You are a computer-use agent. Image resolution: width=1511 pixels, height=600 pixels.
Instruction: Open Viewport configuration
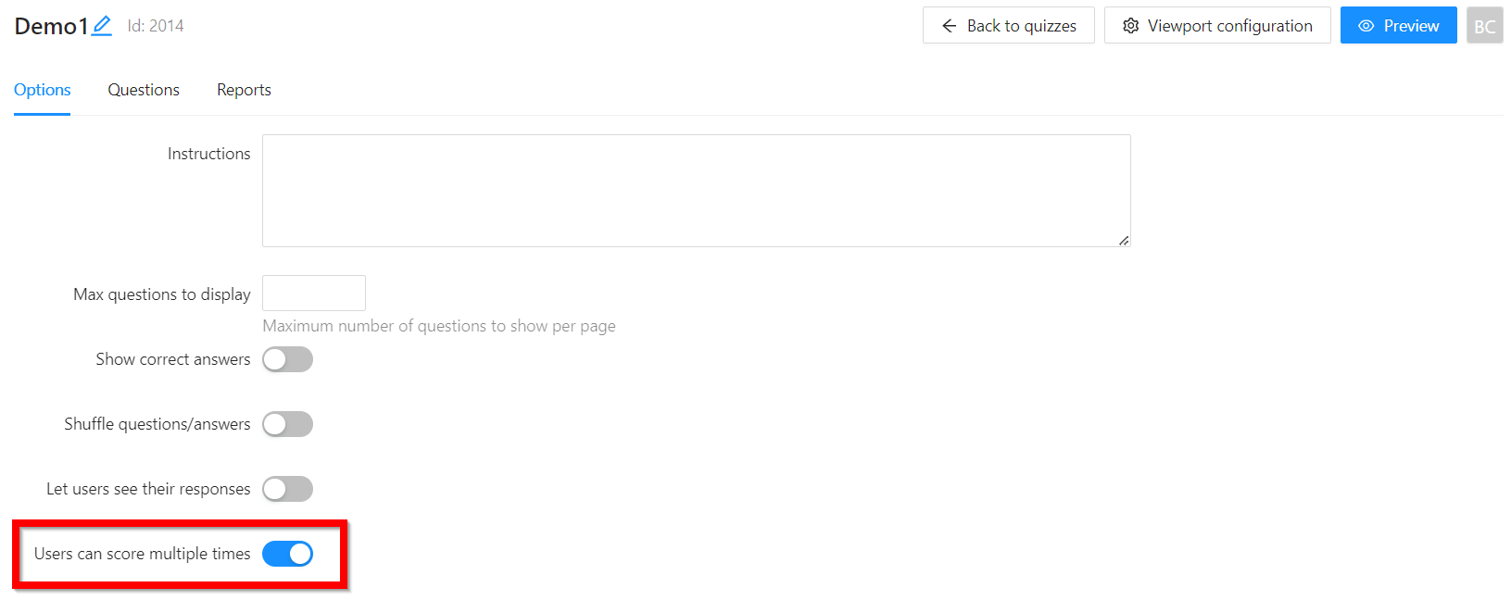(x=1217, y=26)
